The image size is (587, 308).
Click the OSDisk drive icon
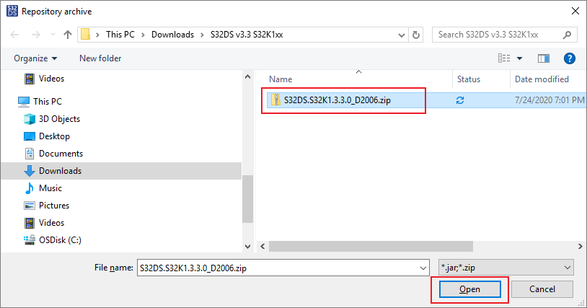pos(30,240)
